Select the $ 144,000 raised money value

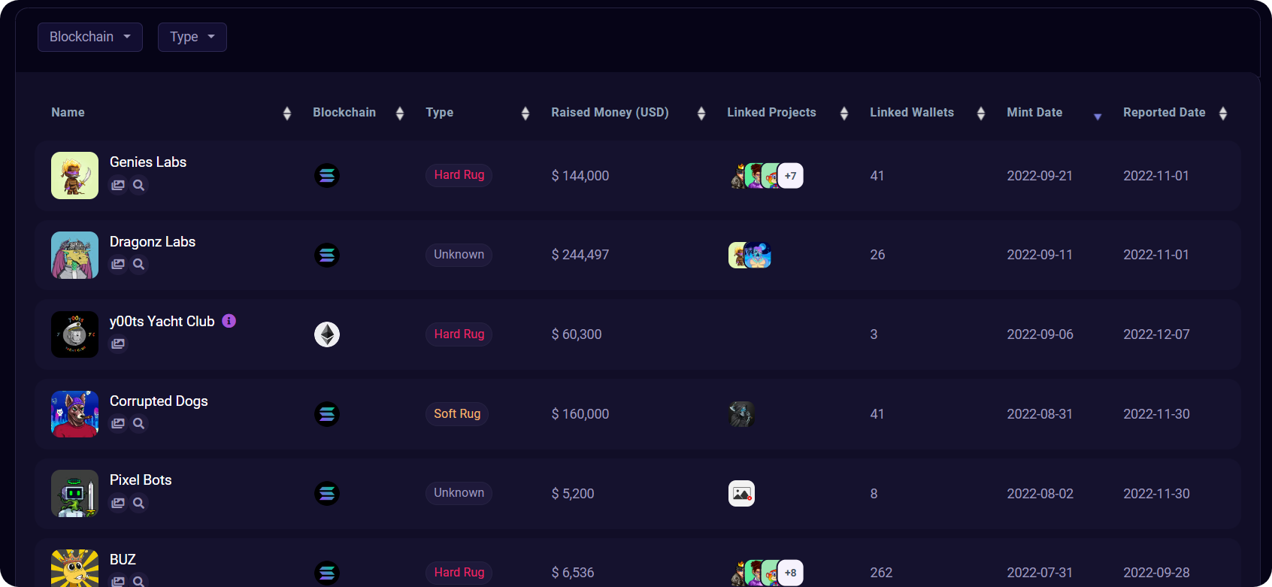pos(580,176)
